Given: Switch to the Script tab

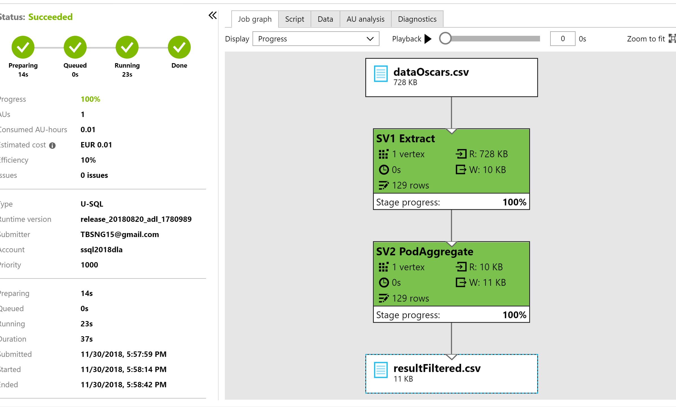Looking at the screenshot, I should (294, 19).
